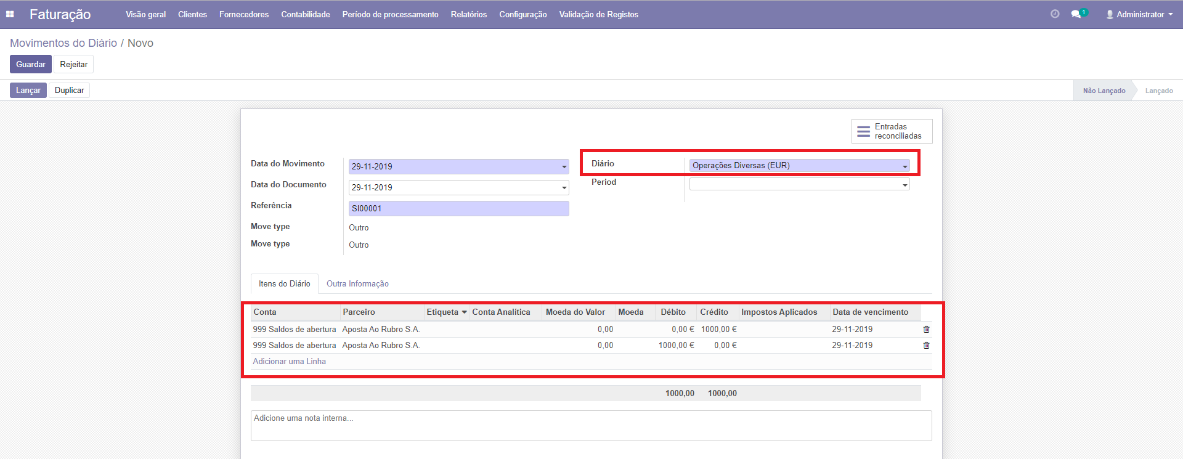Click Adicionar uma Linha link
Image resolution: width=1183 pixels, height=459 pixels.
[x=289, y=362]
